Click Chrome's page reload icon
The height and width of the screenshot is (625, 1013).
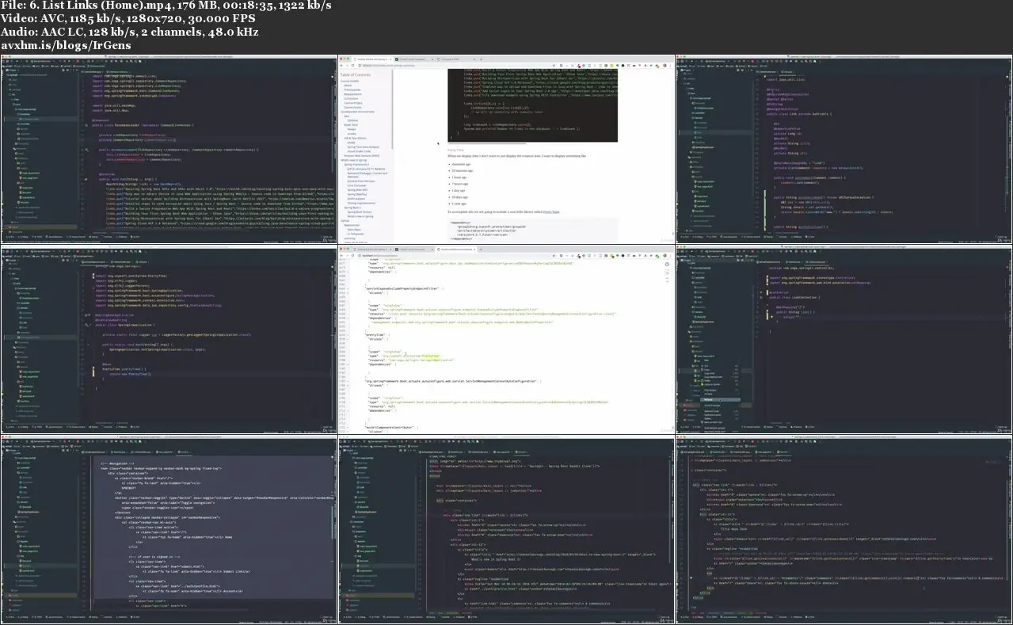353,65
